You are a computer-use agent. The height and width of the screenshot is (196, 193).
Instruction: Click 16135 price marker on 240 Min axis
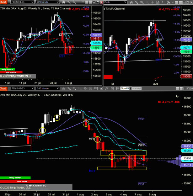[187, 146]
